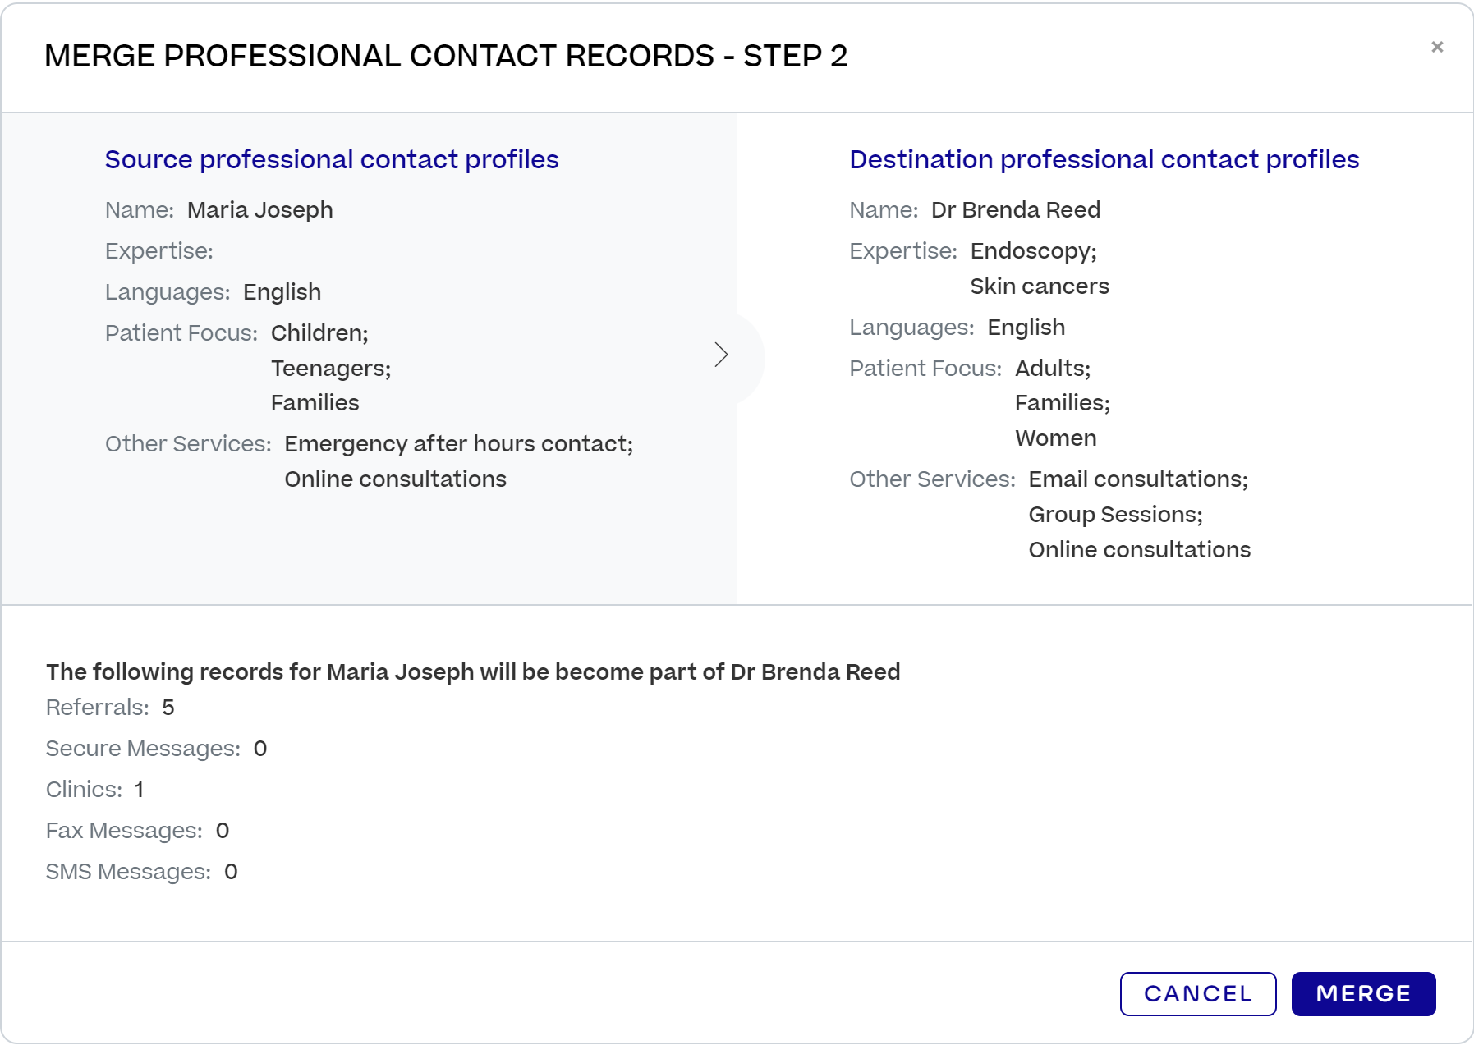Click the Clinics count of 1

(140, 789)
